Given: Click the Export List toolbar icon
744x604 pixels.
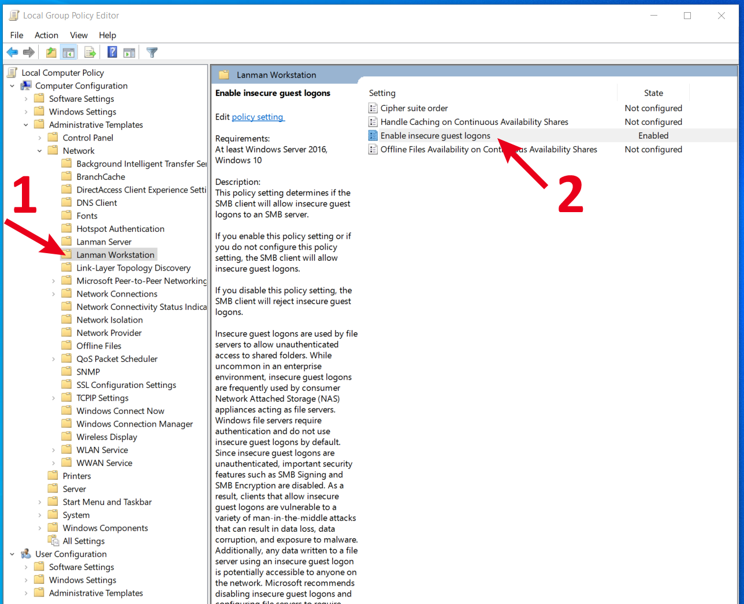Looking at the screenshot, I should click(x=90, y=52).
